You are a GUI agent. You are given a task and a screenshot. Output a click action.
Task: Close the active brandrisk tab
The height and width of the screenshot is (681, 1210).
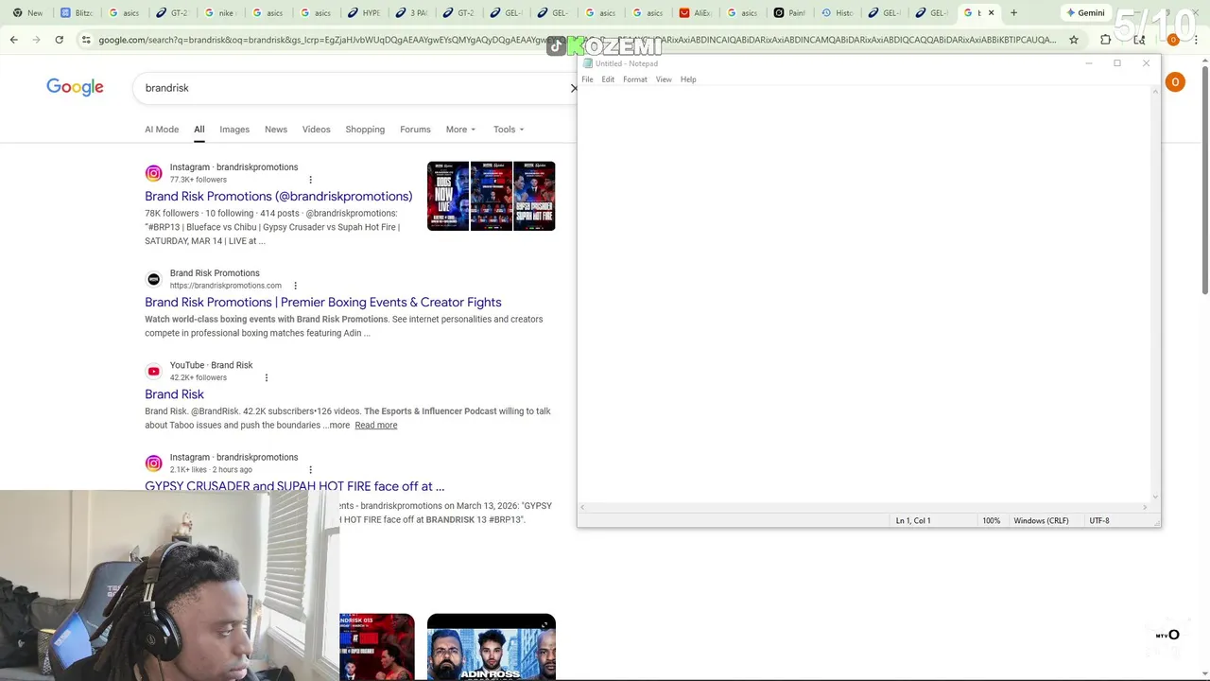coord(991,13)
